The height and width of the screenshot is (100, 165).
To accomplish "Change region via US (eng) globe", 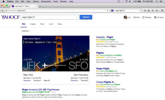I will pos(159,17).
